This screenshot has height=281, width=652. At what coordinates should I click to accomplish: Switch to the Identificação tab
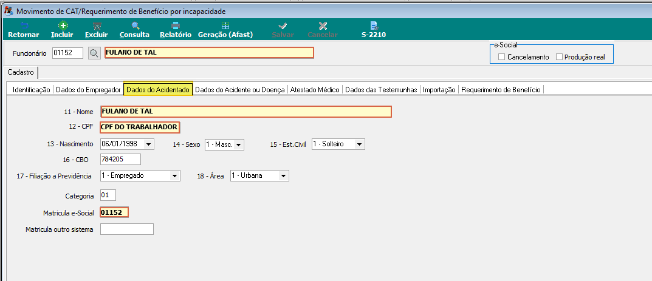[x=31, y=89]
